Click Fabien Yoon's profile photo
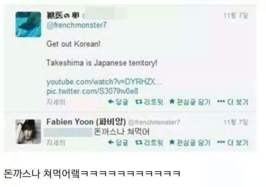Viewport: 266px width, 187px height. (28, 131)
